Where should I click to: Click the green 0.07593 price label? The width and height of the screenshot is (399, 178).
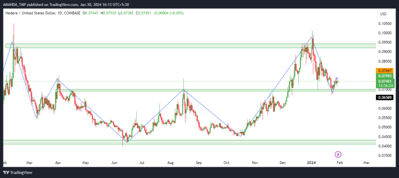click(385, 76)
